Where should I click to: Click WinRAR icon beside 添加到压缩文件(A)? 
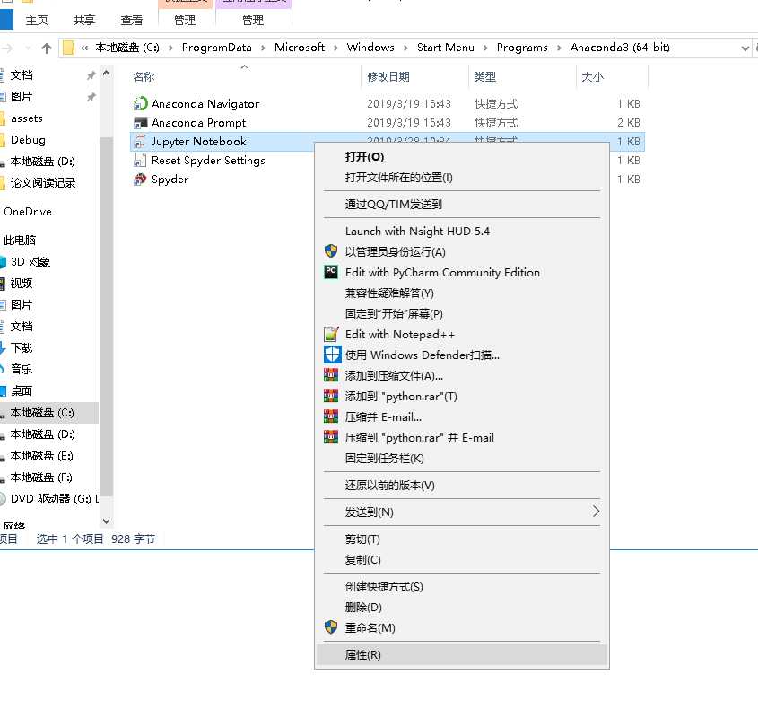tap(331, 375)
